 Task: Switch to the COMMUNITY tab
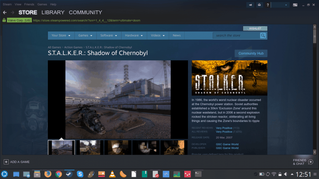(x=86, y=13)
